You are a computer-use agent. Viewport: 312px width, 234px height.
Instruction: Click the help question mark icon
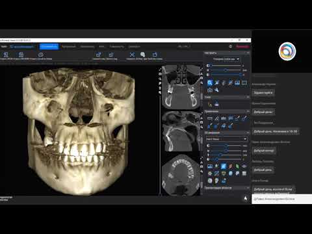coord(230,46)
